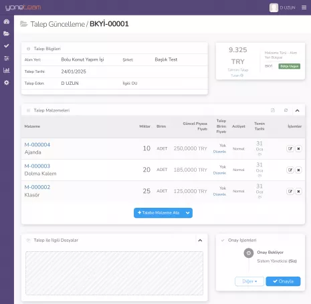Click the Sistem Yöneticisi (Siz) approver text
The height and width of the screenshot is (304, 311).
click(277, 261)
